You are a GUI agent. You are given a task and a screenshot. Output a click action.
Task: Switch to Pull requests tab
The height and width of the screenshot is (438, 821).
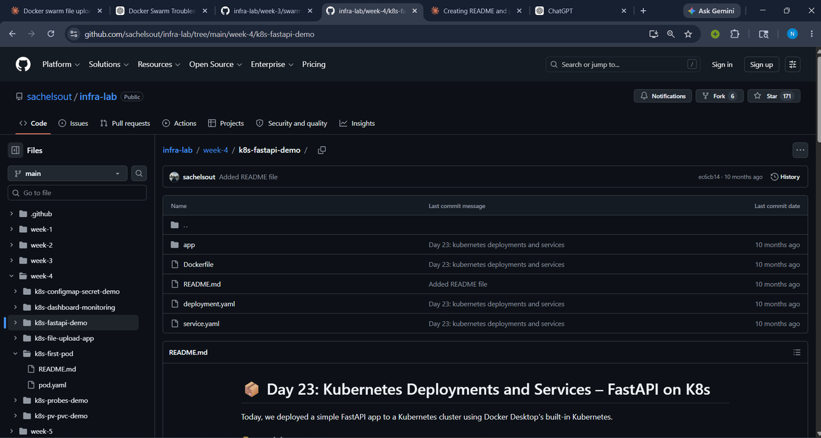tap(125, 123)
